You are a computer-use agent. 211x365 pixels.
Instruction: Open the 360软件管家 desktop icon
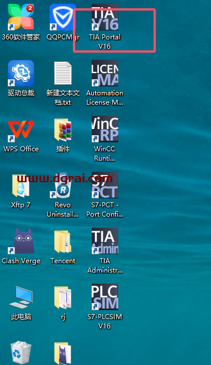(21, 17)
